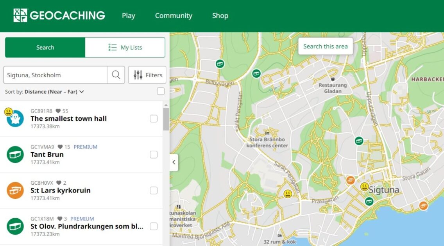
Task: Check the Tant Brun selection box
Action: (154, 155)
